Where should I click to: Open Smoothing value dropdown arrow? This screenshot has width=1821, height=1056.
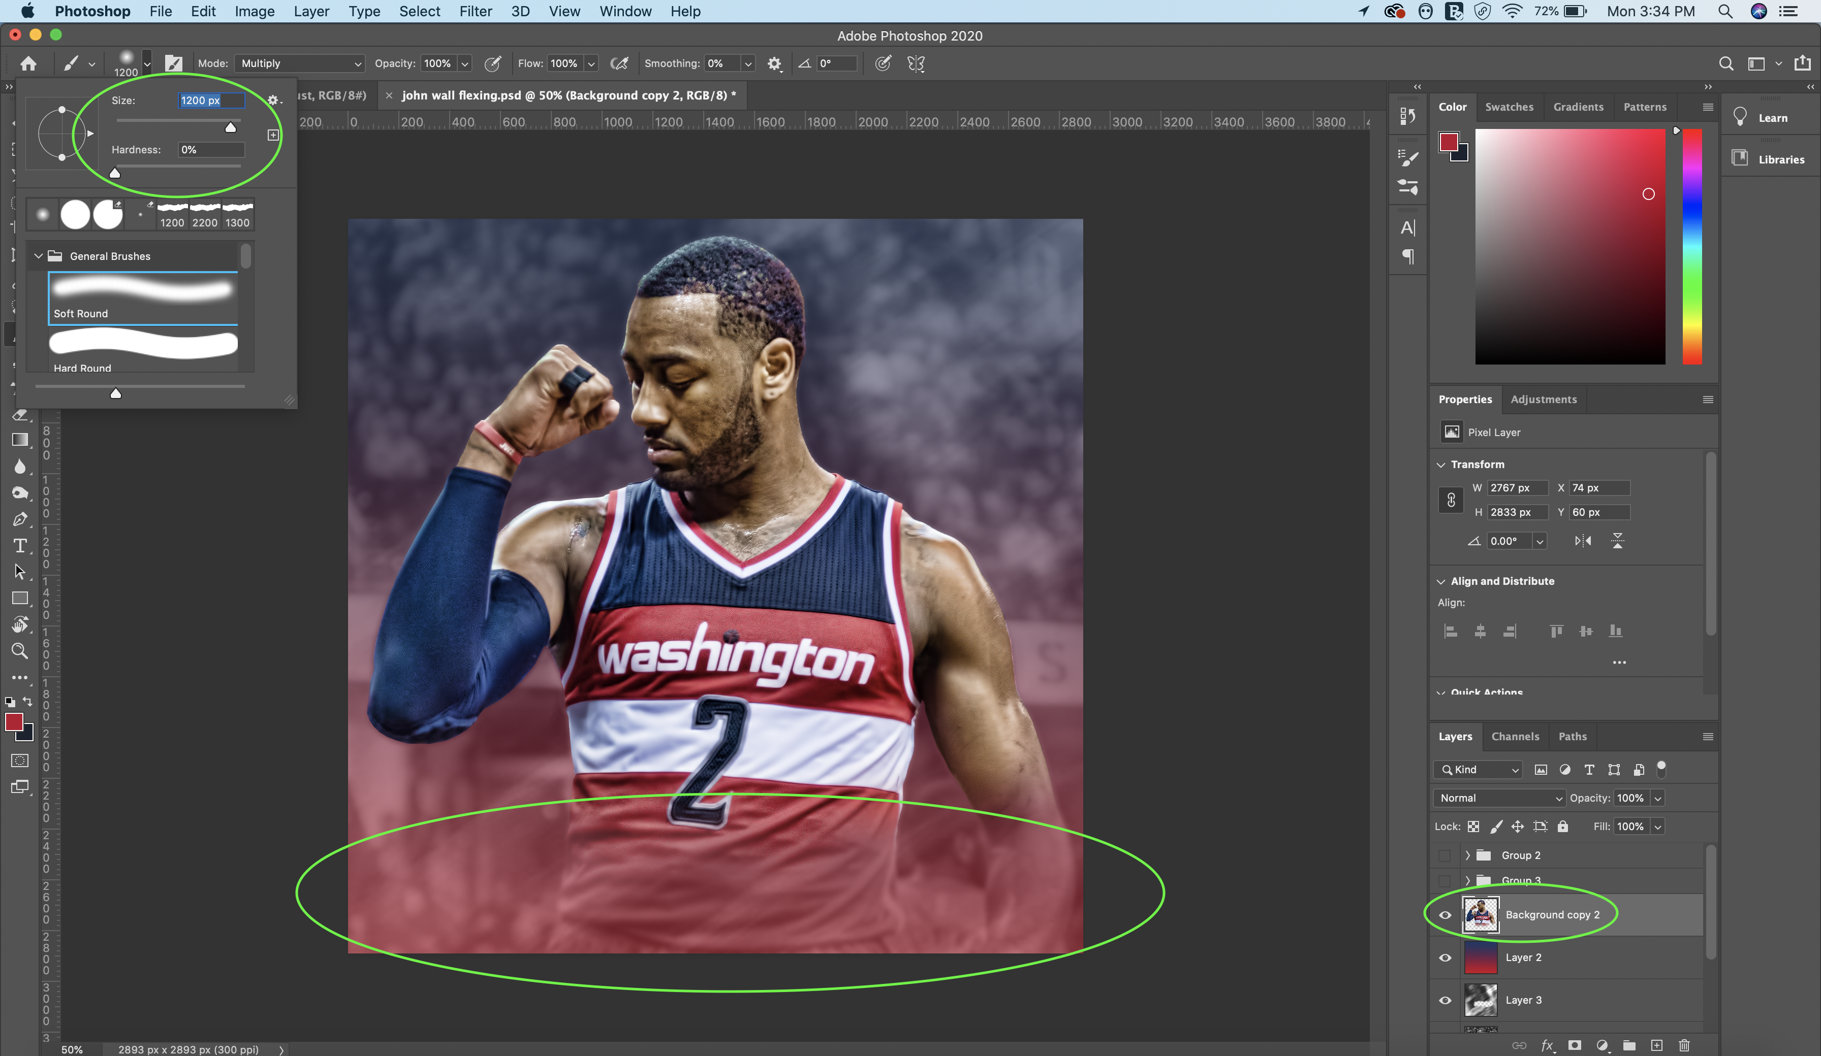tap(748, 63)
